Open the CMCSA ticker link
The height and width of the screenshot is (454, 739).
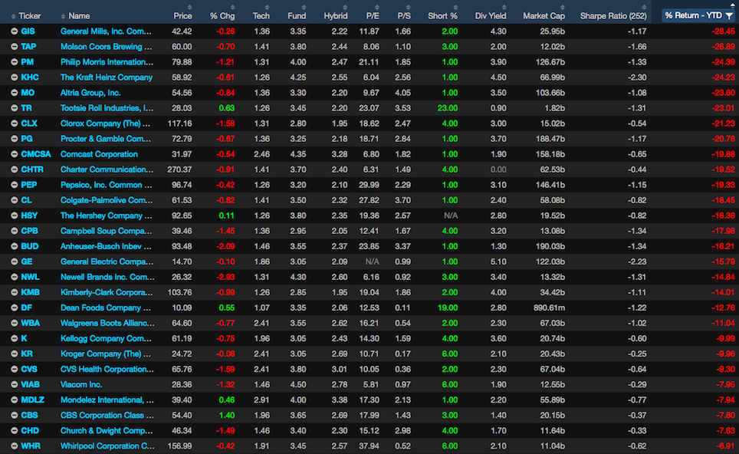tap(36, 154)
